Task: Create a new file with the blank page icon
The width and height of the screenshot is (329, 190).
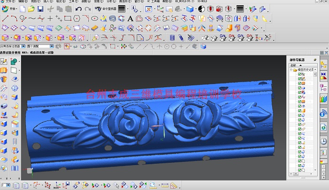Action: coord(23,9)
